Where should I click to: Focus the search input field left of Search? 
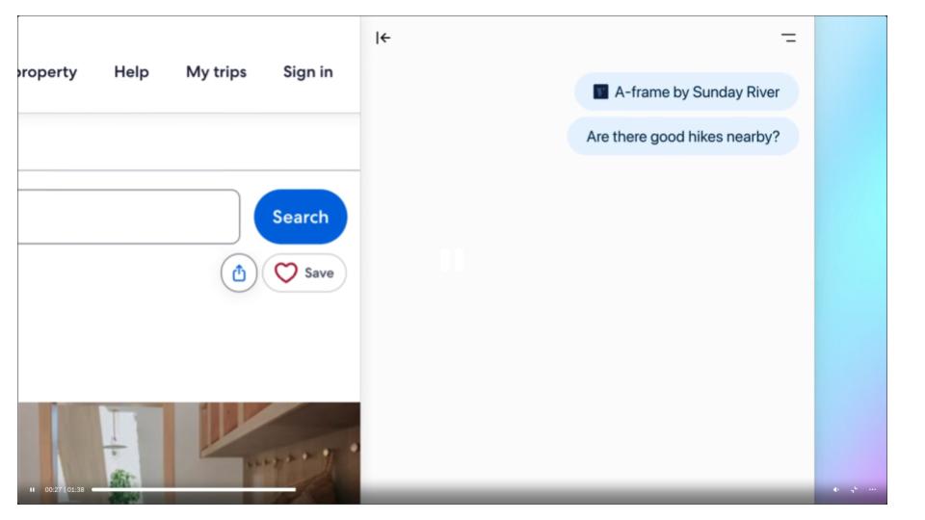pyautogui.click(x=125, y=217)
